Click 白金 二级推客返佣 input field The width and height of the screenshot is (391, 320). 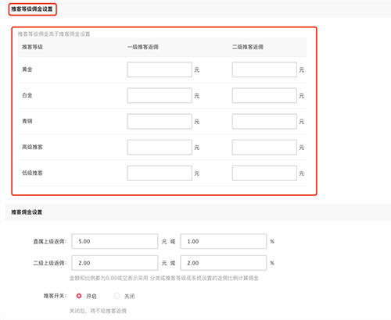[x=264, y=95]
